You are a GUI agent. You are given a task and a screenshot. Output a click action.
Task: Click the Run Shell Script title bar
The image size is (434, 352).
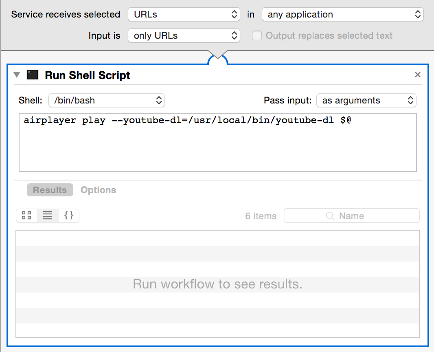pos(244,75)
